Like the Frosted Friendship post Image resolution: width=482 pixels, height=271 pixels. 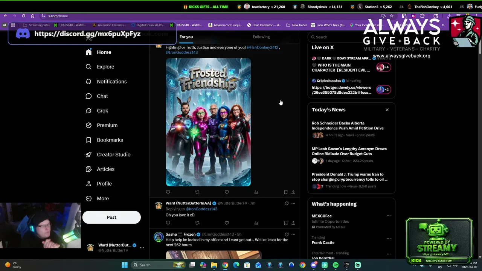click(x=227, y=192)
